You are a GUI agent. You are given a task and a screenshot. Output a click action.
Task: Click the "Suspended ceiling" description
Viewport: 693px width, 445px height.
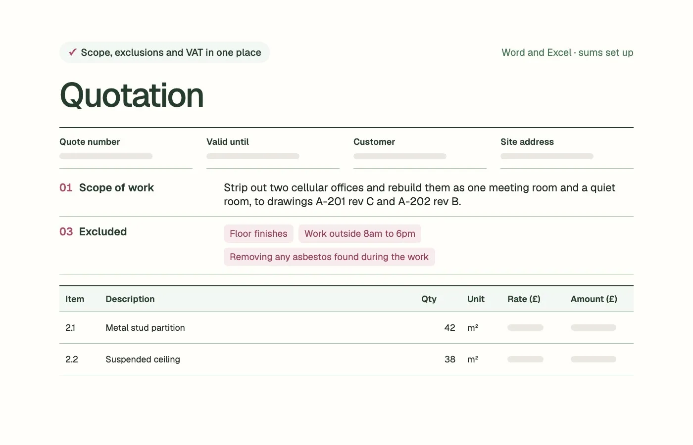click(143, 359)
